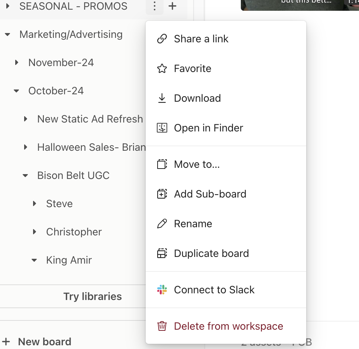Expand the SEASONAL - PROMOS board
This screenshot has height=349, width=359.
click(7, 6)
